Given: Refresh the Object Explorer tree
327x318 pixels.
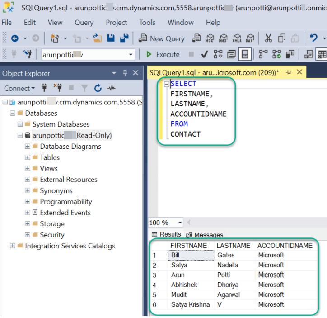Looking at the screenshot, I should tap(98, 88).
